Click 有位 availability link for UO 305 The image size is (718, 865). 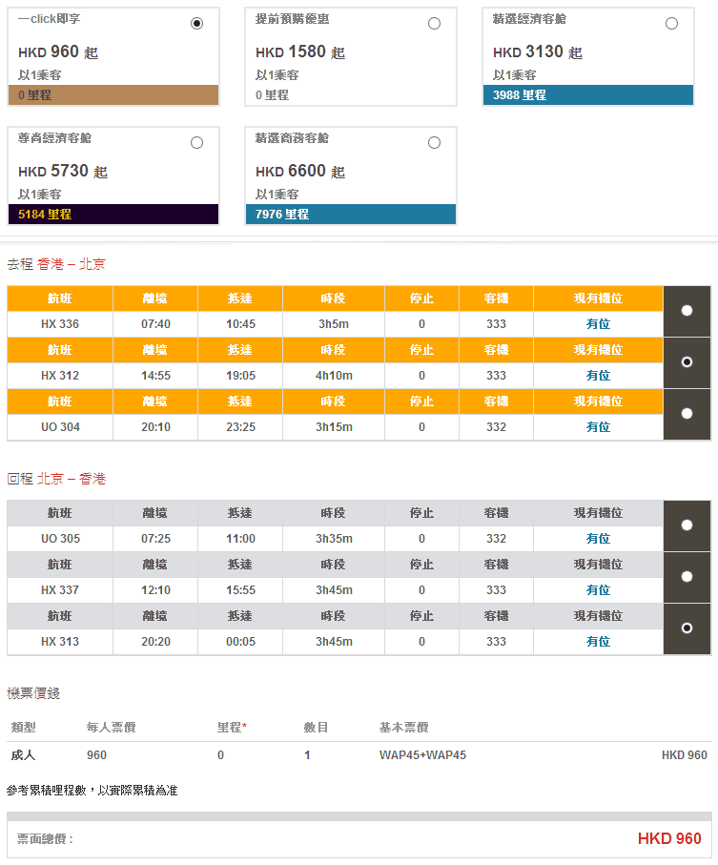pyautogui.click(x=598, y=539)
